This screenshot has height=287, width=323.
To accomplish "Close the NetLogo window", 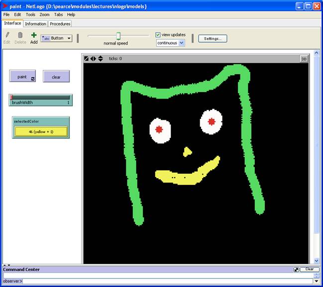I will point(317,6).
